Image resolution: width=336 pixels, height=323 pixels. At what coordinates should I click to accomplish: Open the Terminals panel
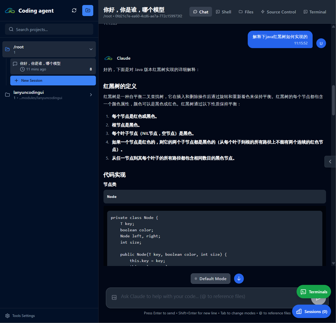coord(314,292)
